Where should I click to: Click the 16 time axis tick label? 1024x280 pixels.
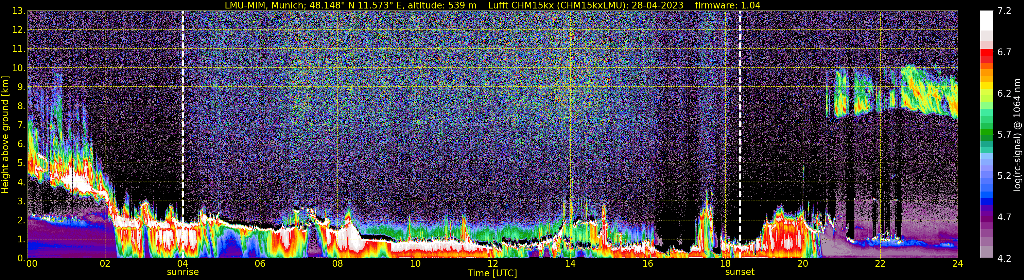click(647, 264)
